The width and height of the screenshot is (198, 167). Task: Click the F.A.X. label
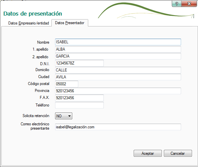44,98
